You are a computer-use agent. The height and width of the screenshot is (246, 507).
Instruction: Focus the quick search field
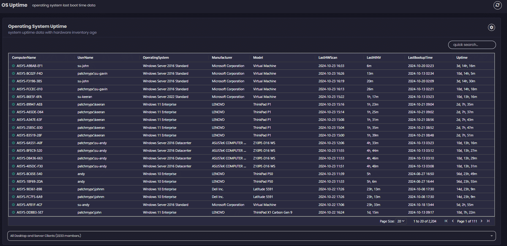pyautogui.click(x=472, y=45)
